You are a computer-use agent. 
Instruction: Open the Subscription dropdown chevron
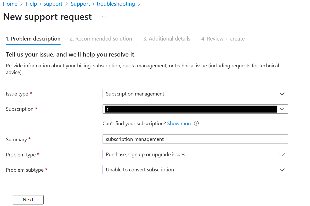(x=282, y=109)
